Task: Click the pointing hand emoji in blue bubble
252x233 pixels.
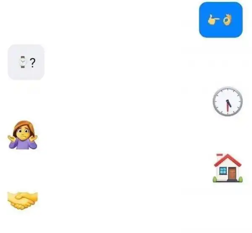Action: pos(213,20)
